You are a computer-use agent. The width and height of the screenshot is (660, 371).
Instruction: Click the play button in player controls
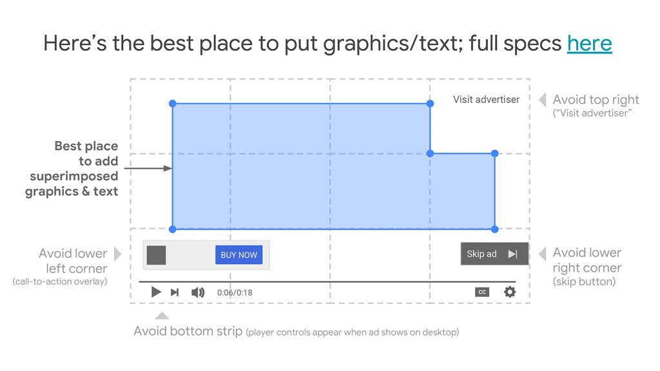(156, 292)
